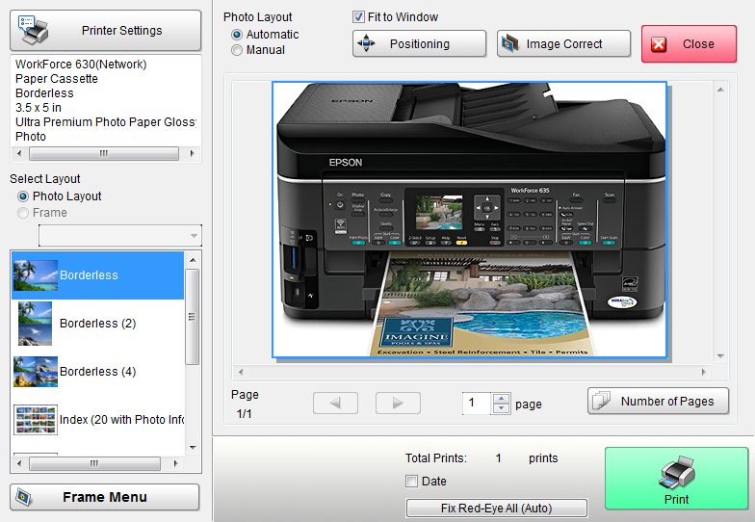Click preview scroll up arrow
The width and height of the screenshot is (755, 522).
point(720,90)
